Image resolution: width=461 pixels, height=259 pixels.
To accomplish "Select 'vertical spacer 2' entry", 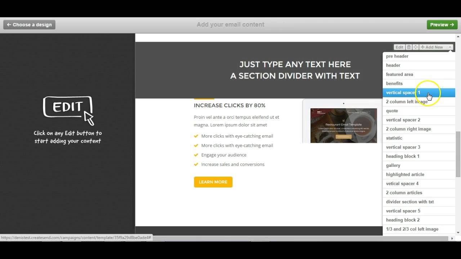I will pyautogui.click(x=419, y=120).
